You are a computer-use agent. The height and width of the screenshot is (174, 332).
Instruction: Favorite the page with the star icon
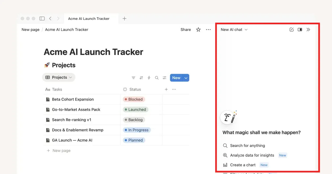(x=198, y=30)
